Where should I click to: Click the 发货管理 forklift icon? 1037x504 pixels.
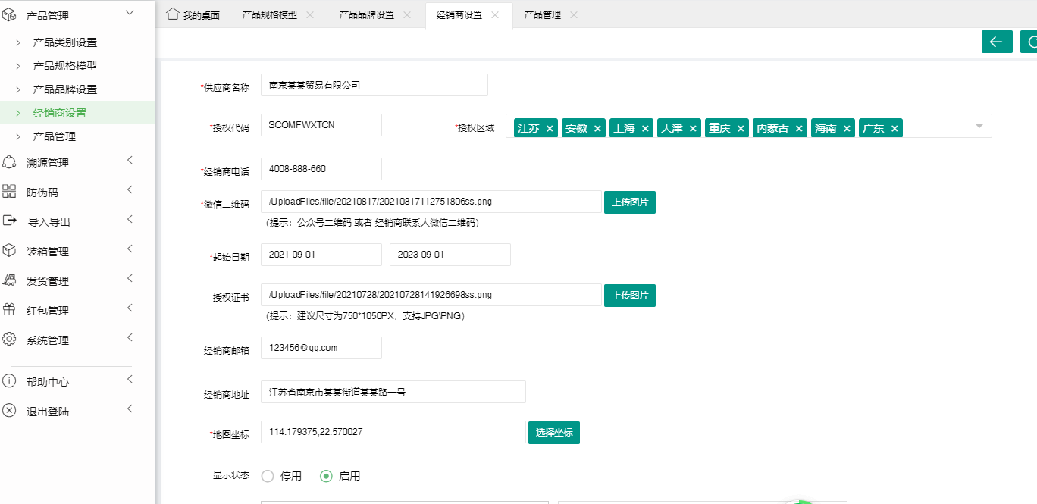[9, 280]
